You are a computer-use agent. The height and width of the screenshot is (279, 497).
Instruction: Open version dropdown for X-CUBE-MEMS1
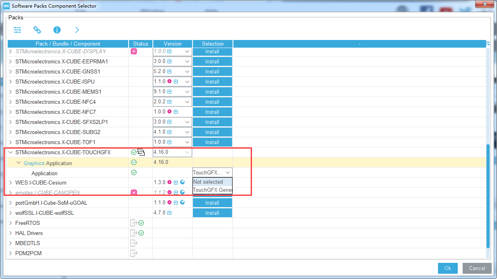187,92
